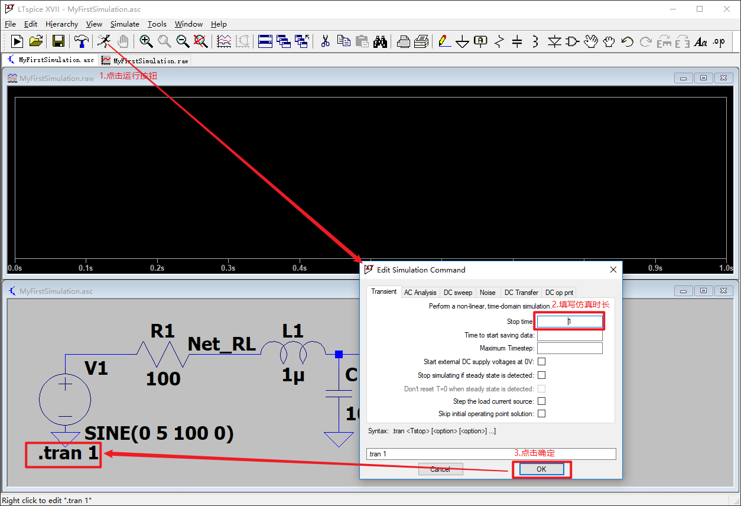Enable Start external DC supply voltages at 0V
The width and height of the screenshot is (741, 506).
click(542, 361)
